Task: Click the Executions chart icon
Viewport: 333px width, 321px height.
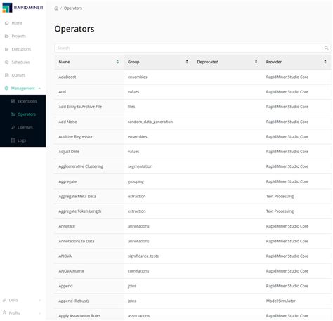Action: tap(6, 49)
